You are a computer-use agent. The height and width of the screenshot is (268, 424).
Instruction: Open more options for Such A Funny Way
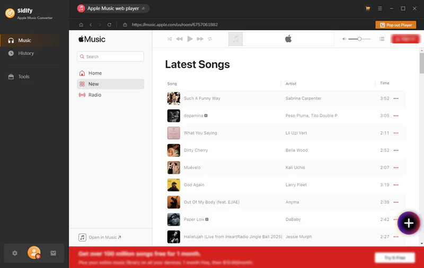tap(396, 99)
